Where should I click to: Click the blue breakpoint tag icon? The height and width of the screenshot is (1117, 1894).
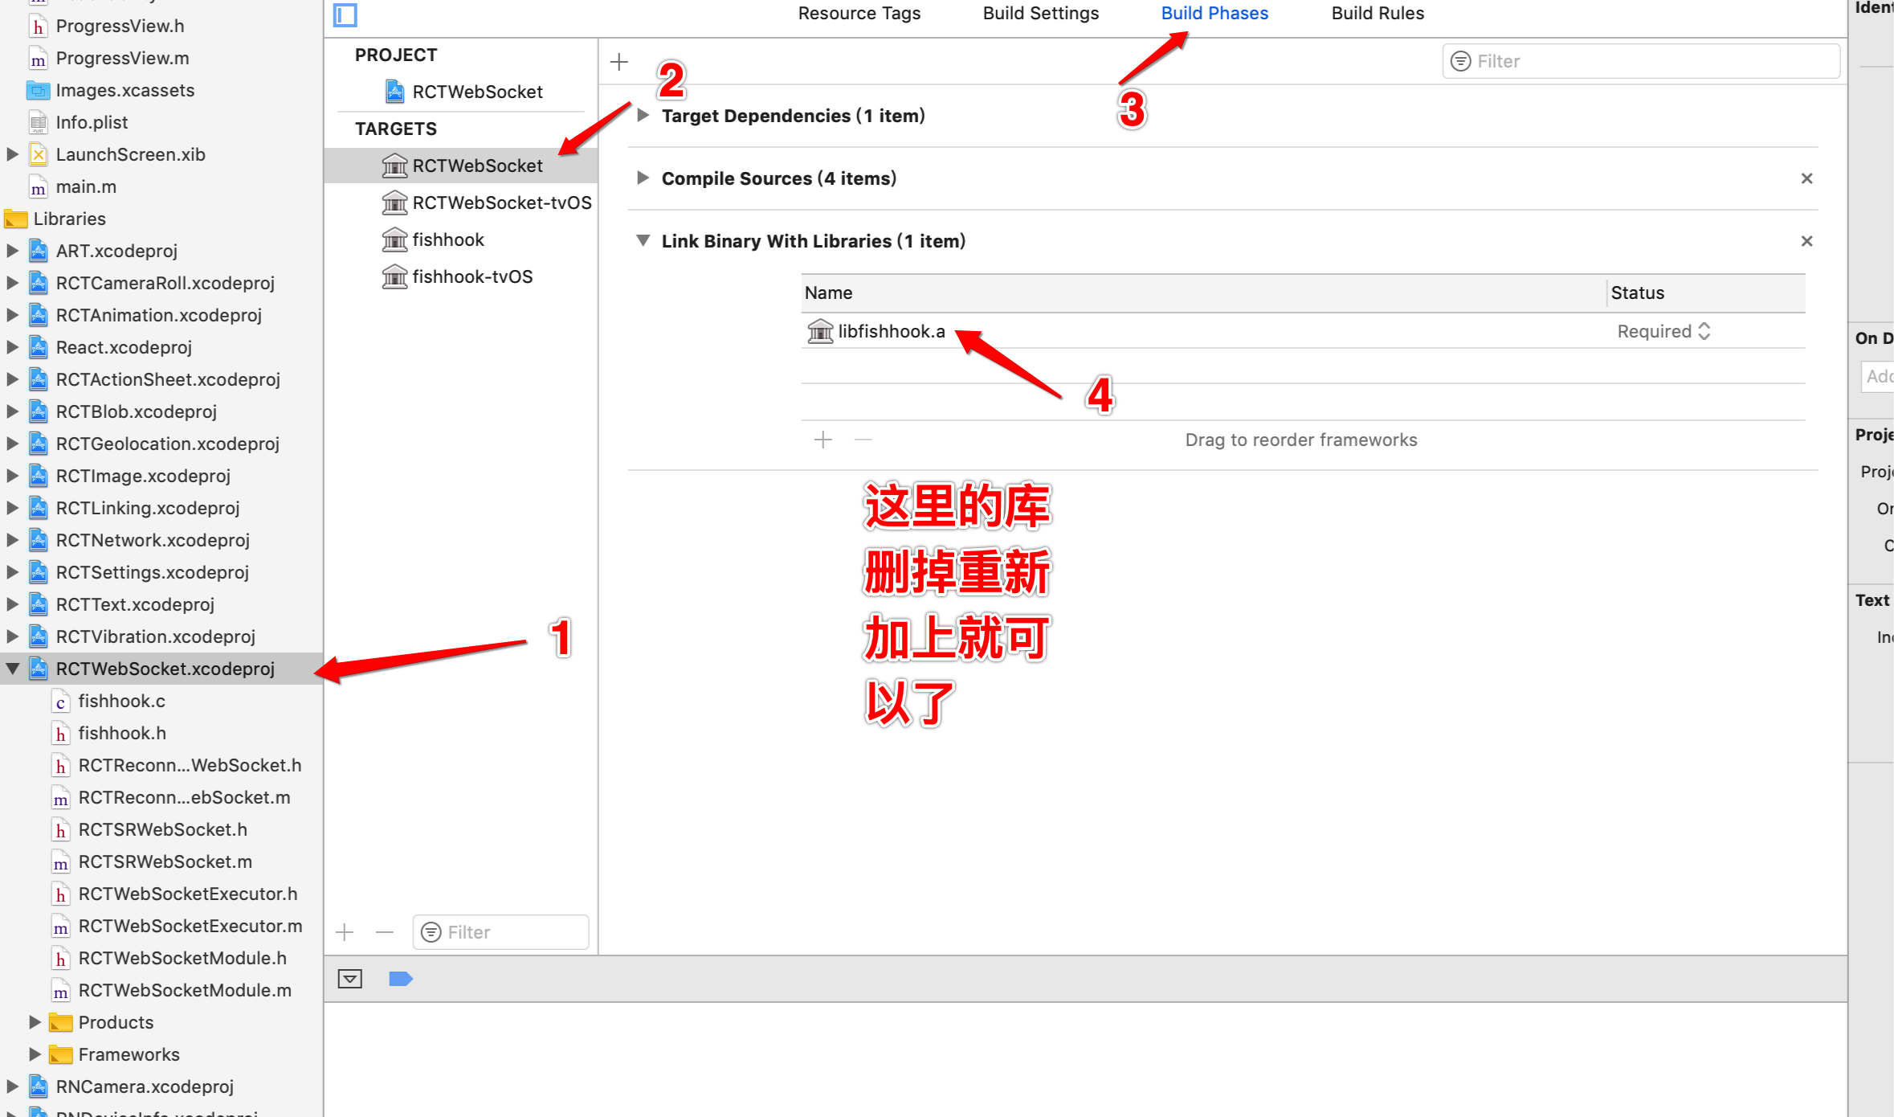click(x=400, y=979)
